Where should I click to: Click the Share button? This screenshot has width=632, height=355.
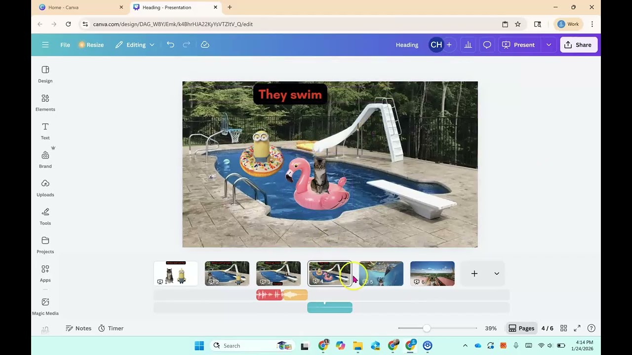coord(579,45)
